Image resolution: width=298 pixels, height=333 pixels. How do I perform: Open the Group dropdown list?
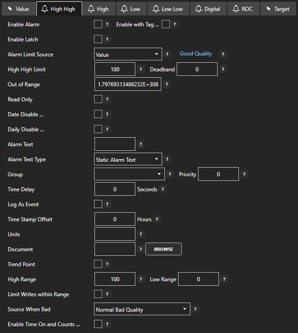(129, 174)
